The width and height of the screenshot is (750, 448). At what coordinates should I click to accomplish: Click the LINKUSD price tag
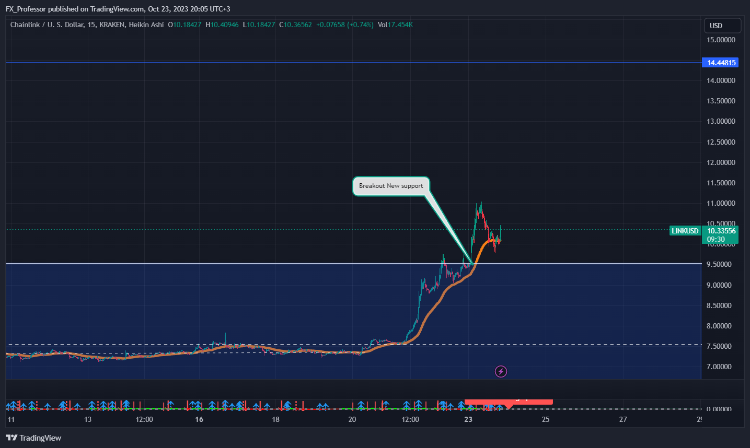point(685,231)
